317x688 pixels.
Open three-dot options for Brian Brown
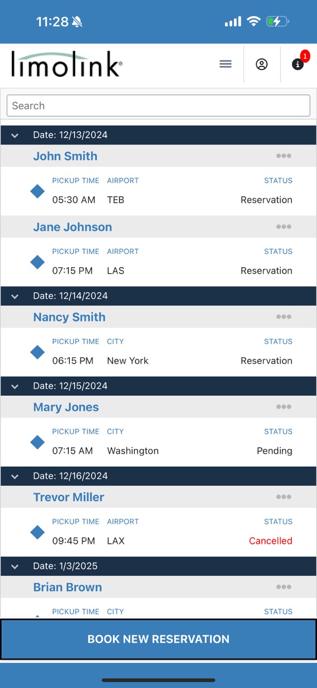[x=283, y=587]
